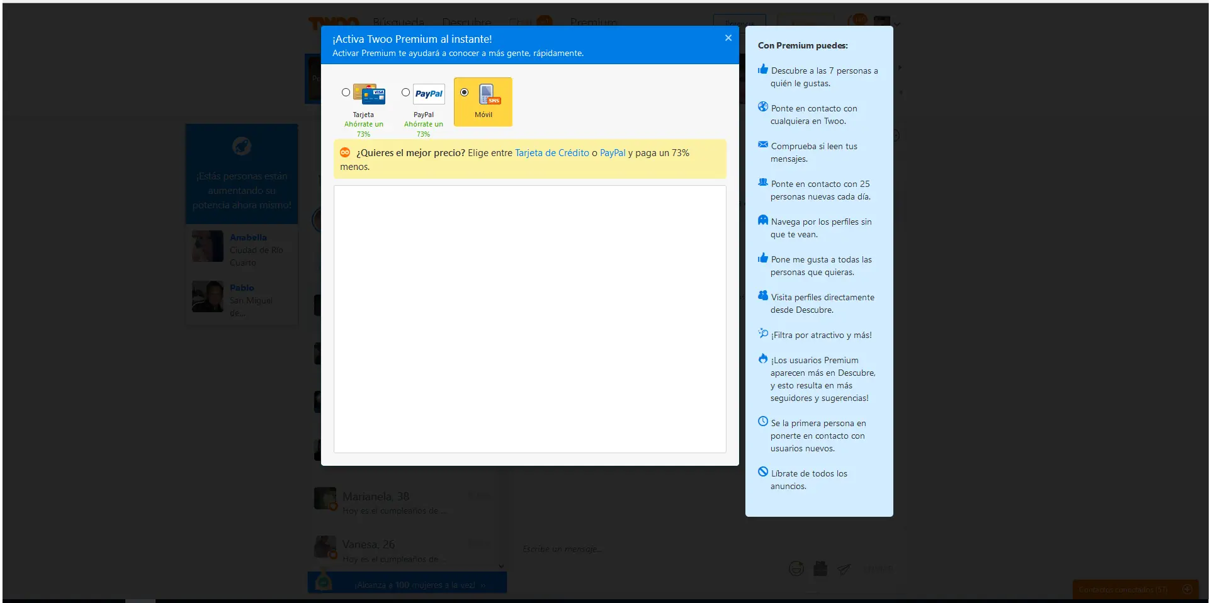Click thumbs-up icon beside Descubre a las 7 personas

[x=763, y=69]
